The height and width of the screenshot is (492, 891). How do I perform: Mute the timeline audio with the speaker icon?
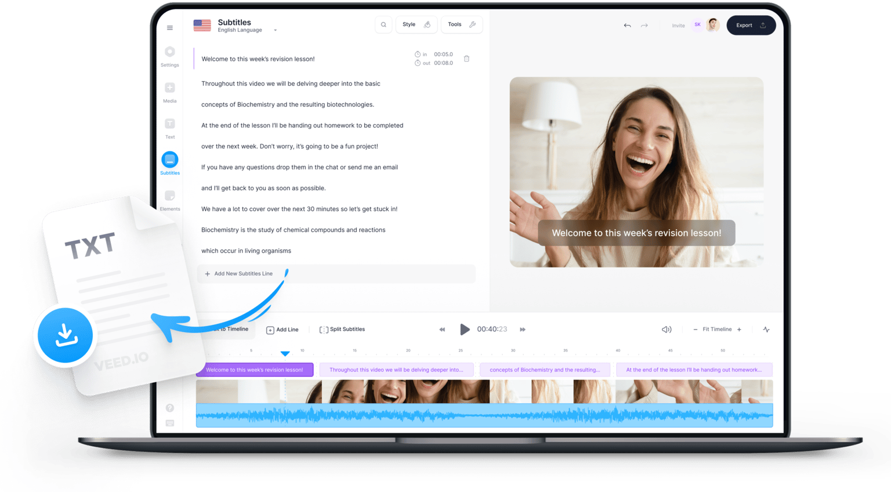666,329
